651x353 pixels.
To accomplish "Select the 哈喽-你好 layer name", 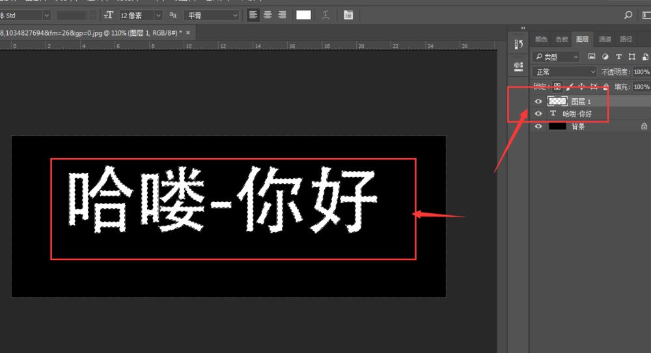I will click(x=577, y=114).
